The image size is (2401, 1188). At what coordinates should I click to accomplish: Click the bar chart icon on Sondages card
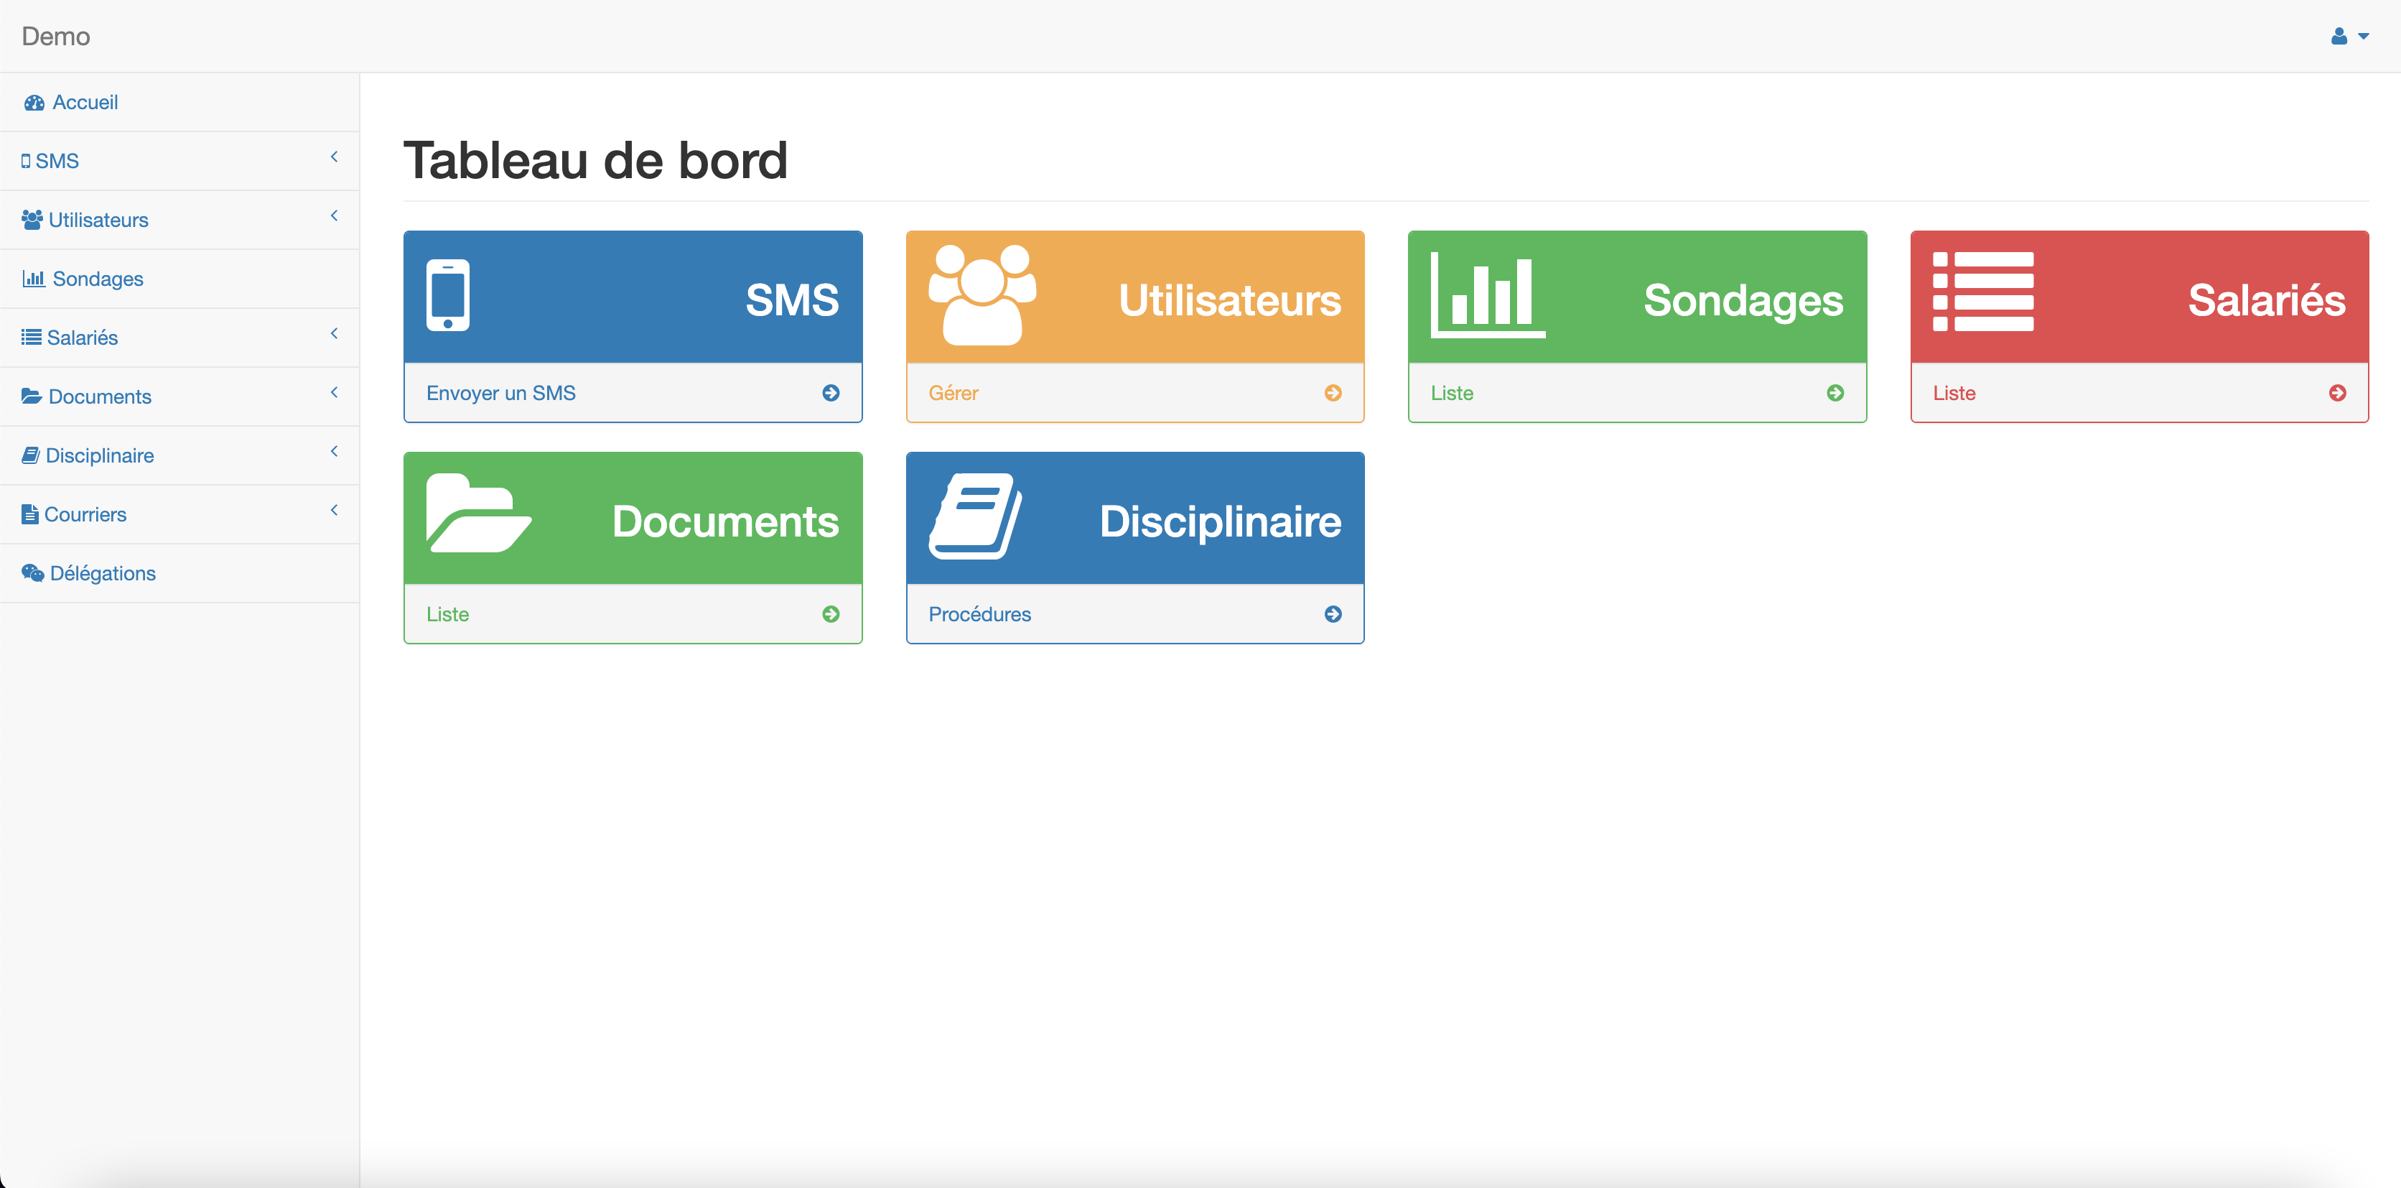coord(1487,296)
